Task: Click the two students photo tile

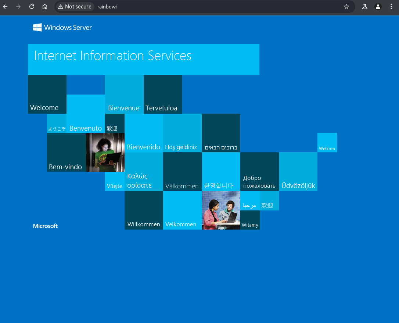Action: tap(221, 210)
